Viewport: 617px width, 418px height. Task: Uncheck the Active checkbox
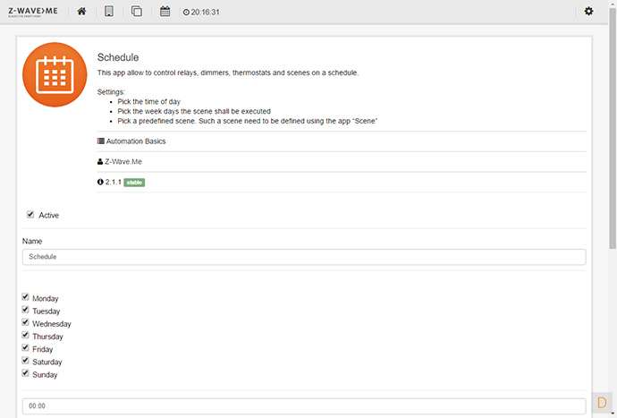coord(31,215)
